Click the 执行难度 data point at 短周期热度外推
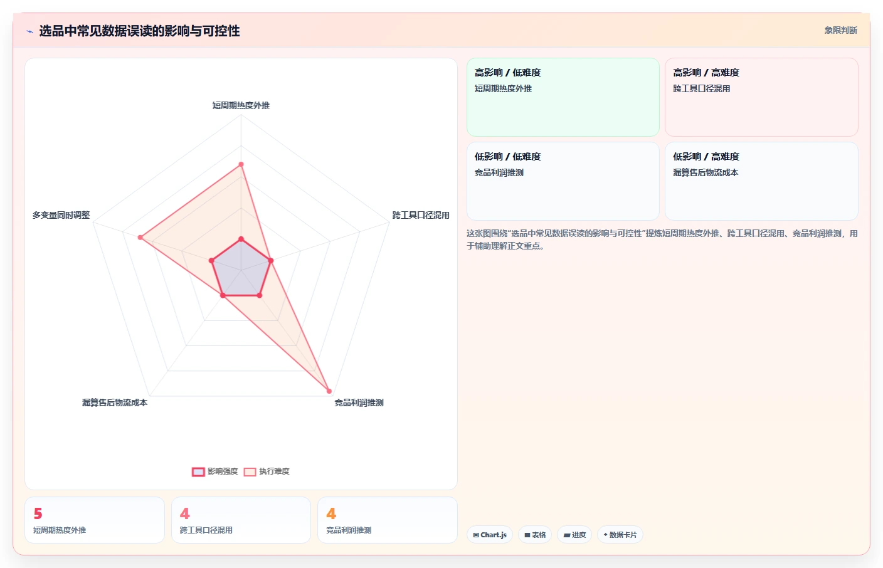The width and height of the screenshot is (883, 568). [x=241, y=164]
